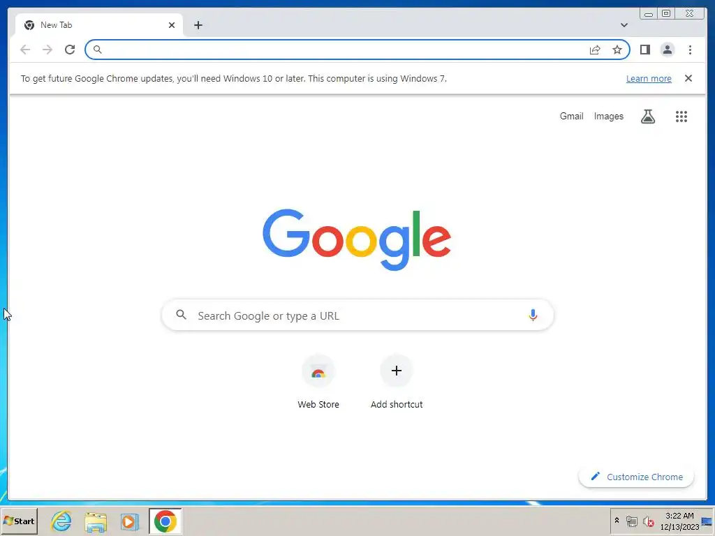Click the muted volume tray icon
The image size is (715, 536).
point(648,521)
